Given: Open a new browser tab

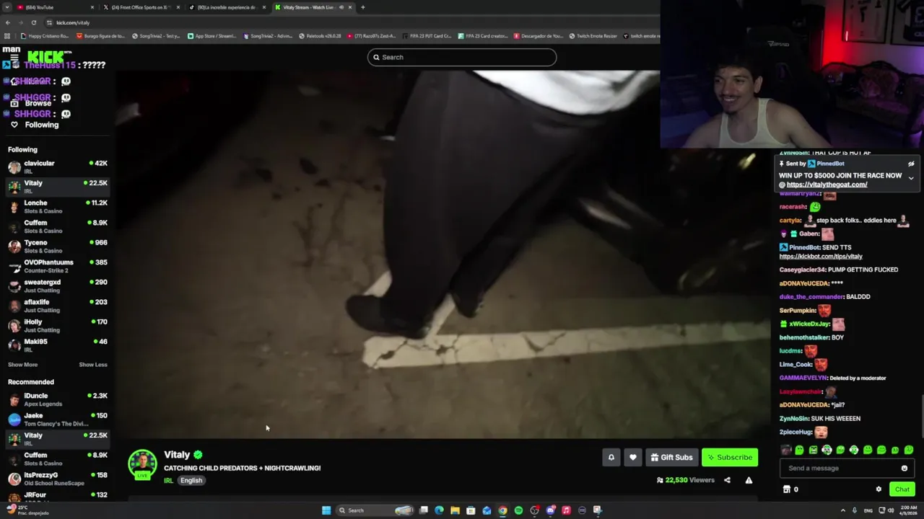Looking at the screenshot, I should pyautogui.click(x=362, y=7).
